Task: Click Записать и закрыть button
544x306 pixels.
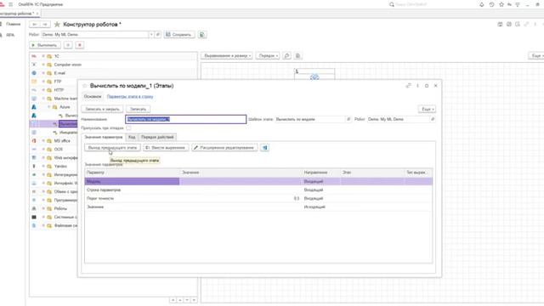Action: tap(102, 110)
